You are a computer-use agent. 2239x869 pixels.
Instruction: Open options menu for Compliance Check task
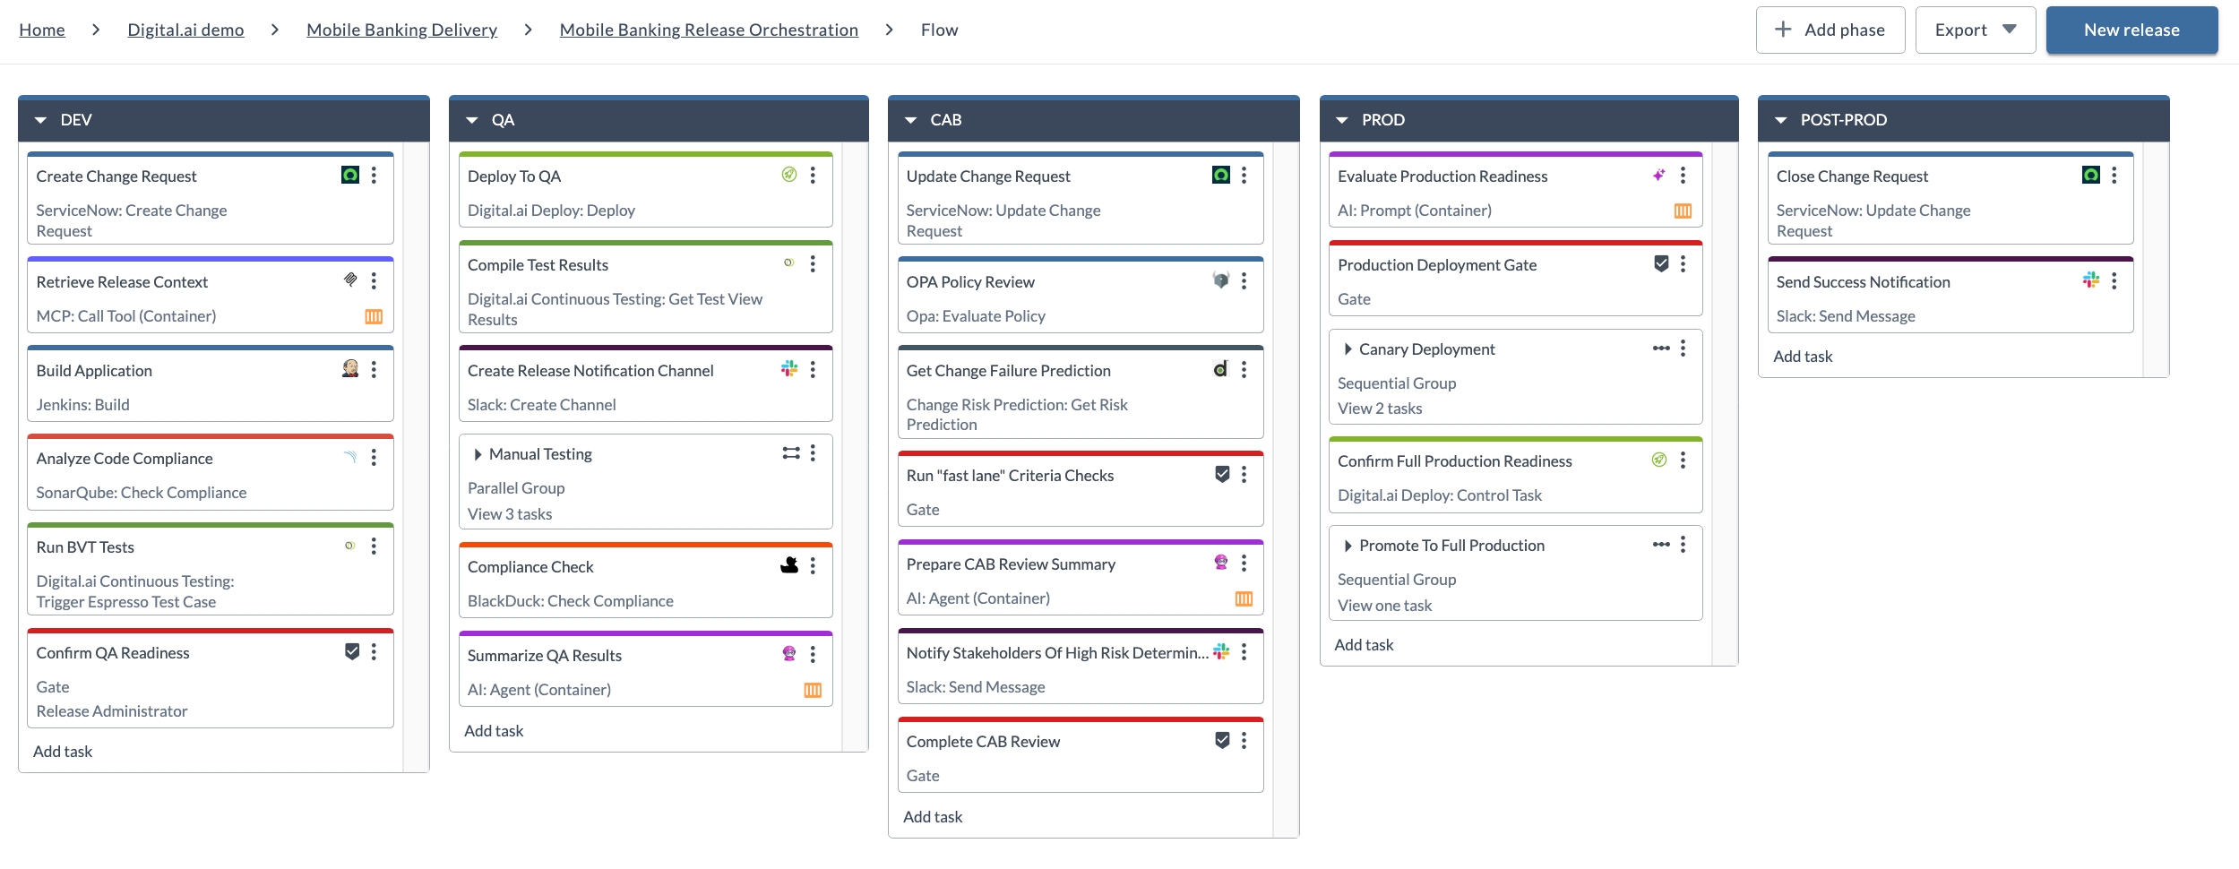[813, 565]
